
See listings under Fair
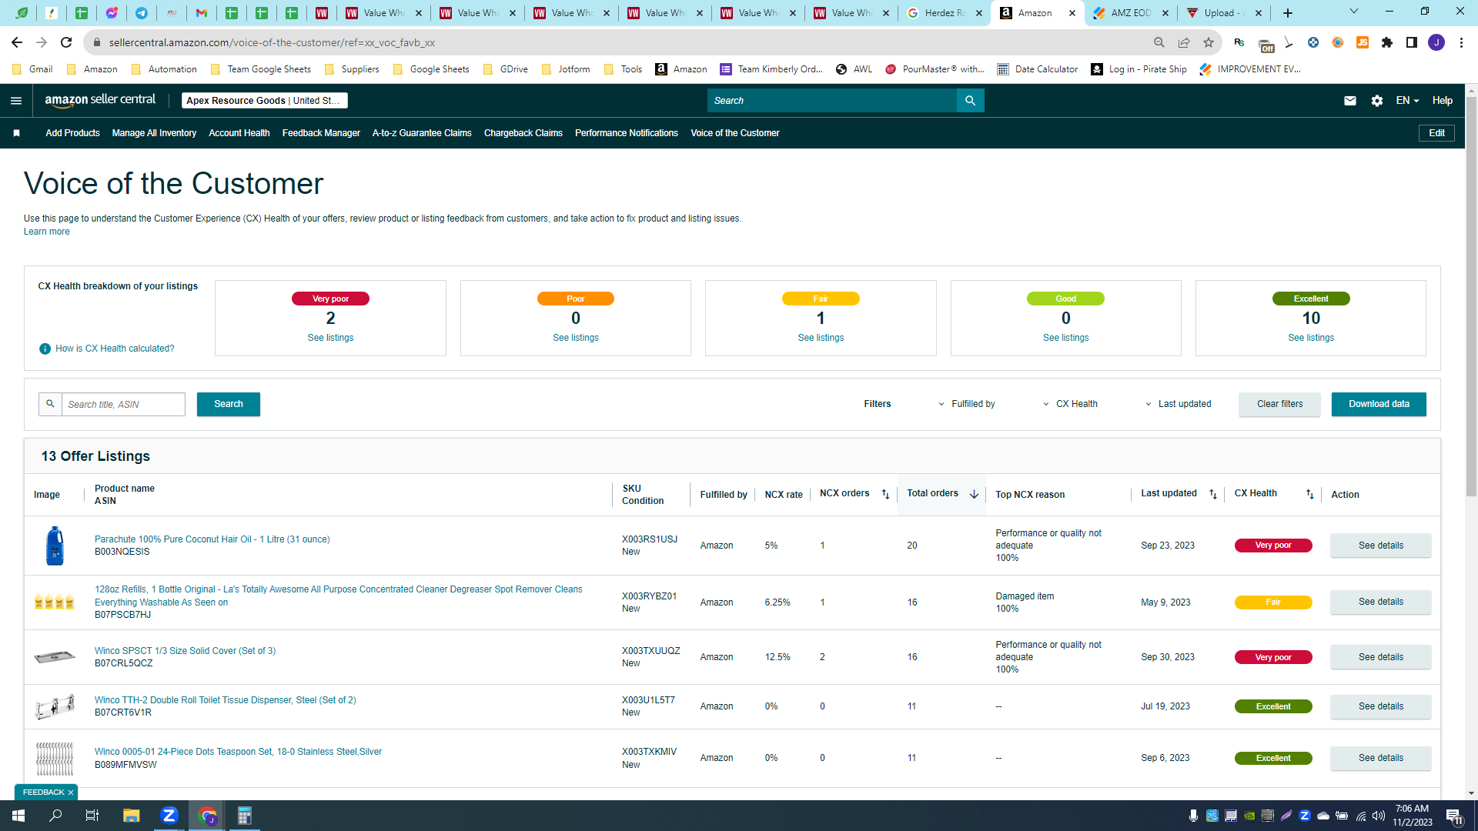pos(821,338)
